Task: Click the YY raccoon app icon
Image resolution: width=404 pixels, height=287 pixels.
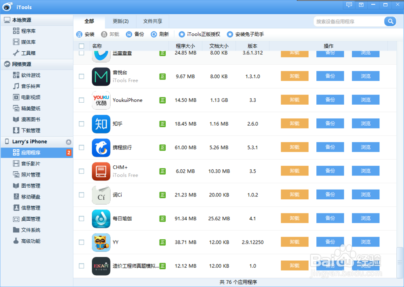Action: click(x=101, y=243)
